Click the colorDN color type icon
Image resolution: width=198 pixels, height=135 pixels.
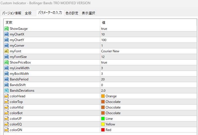[x=6, y=130]
